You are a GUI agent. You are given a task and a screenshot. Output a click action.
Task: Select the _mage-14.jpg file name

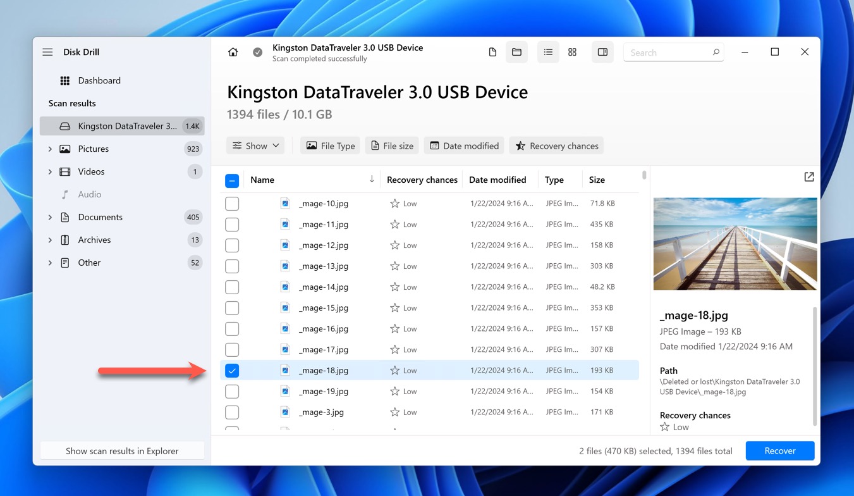pos(324,287)
